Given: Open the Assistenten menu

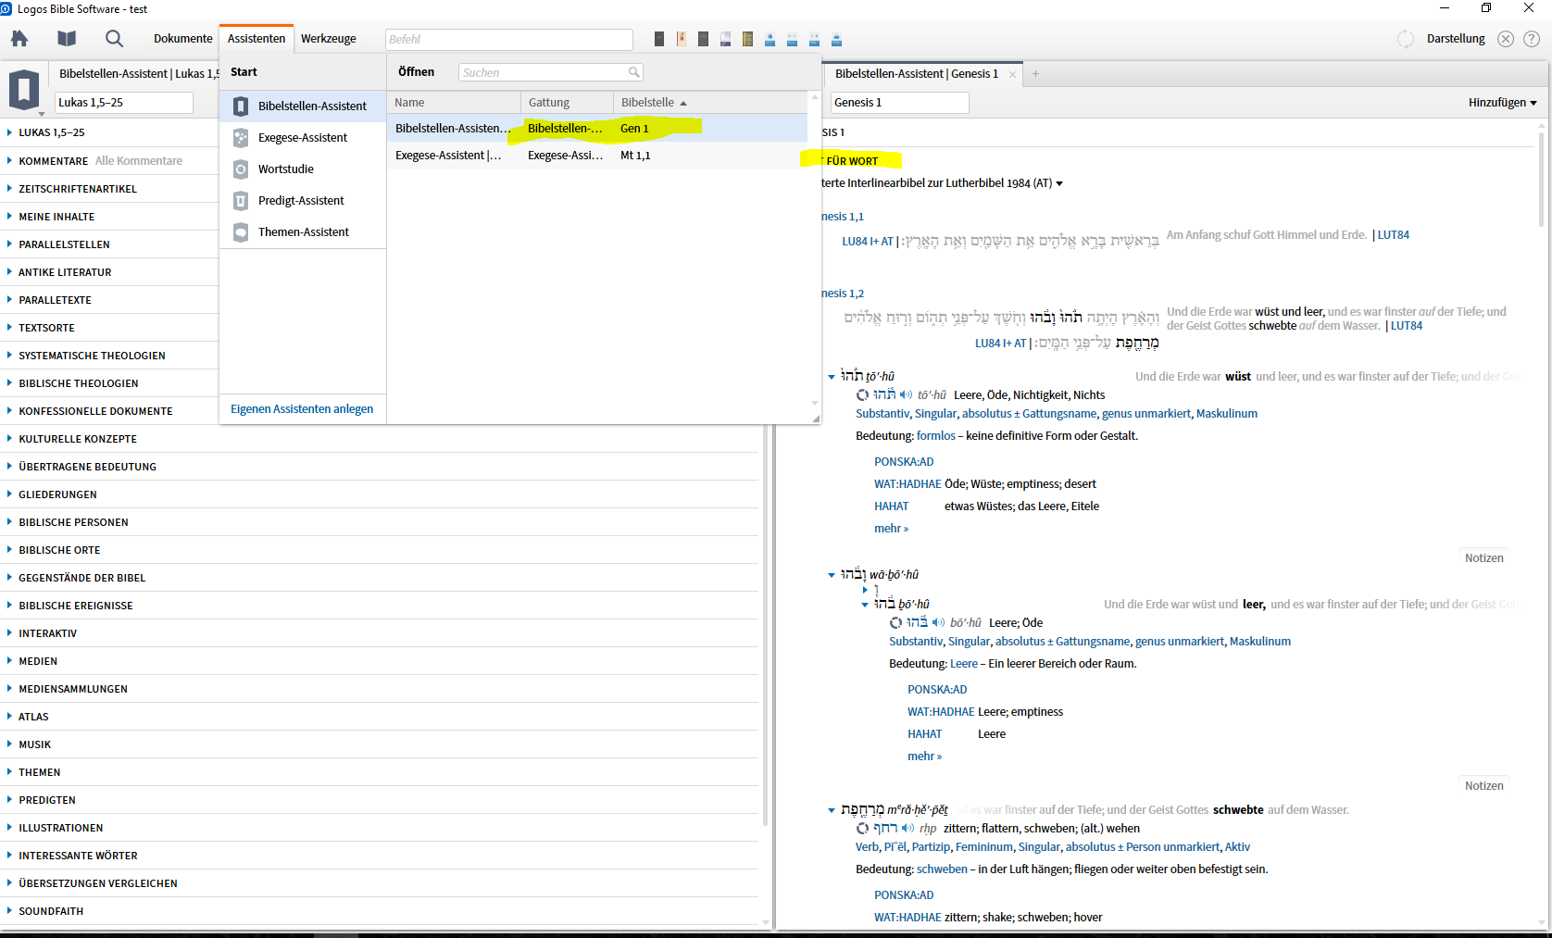Looking at the screenshot, I should pos(257,38).
